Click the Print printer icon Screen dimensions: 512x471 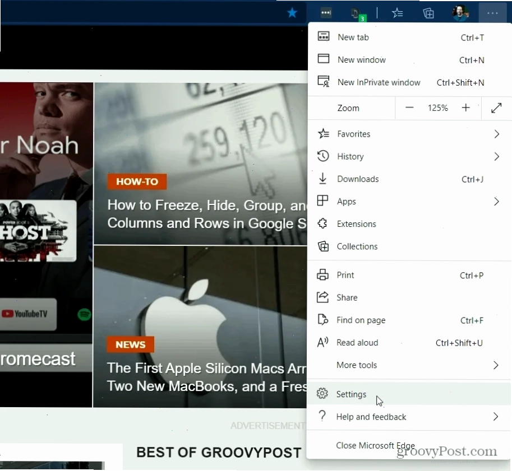click(x=322, y=274)
